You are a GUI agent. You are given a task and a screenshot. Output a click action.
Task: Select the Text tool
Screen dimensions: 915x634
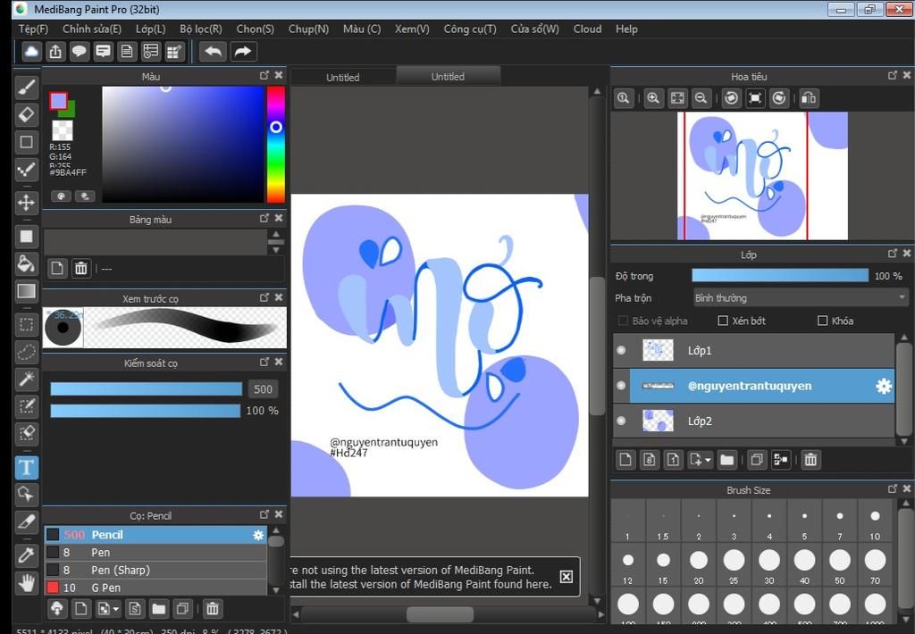tap(26, 467)
